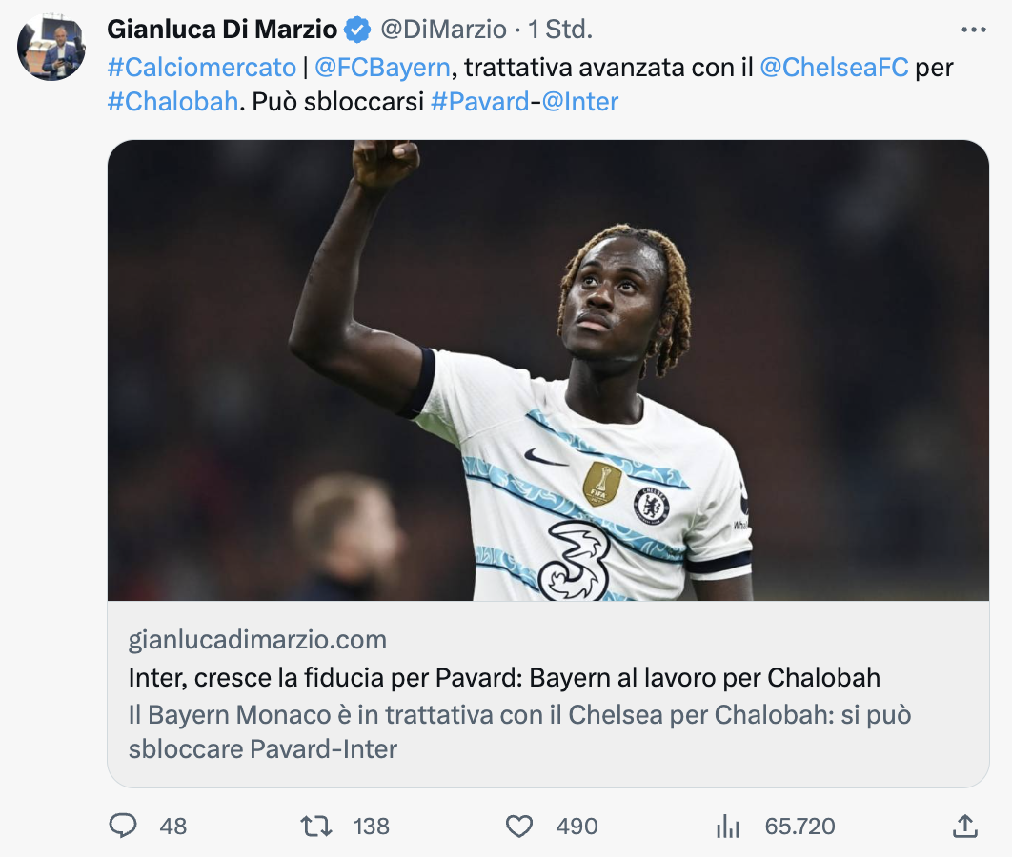Open view analytics bar chart icon
Image resolution: width=1012 pixels, height=857 pixels.
pyautogui.click(x=727, y=826)
